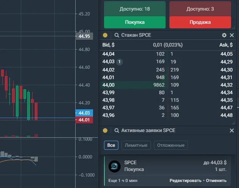Screen dimensions: 239x188
Task: Select bid price 44,02 in order book
Action: coord(109,70)
